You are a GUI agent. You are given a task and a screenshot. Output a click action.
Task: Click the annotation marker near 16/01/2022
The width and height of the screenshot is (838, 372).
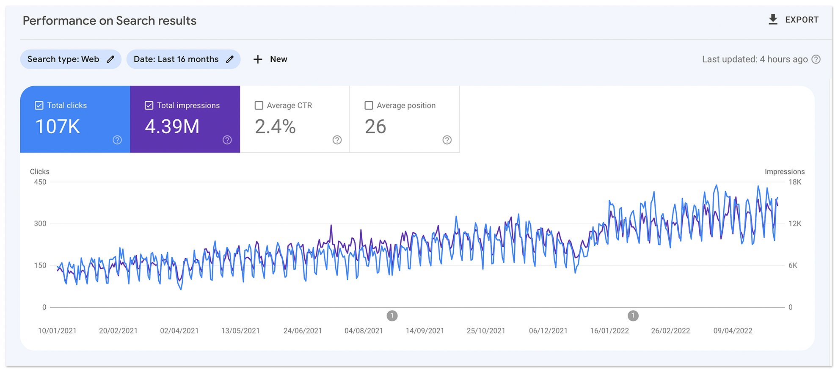(633, 316)
